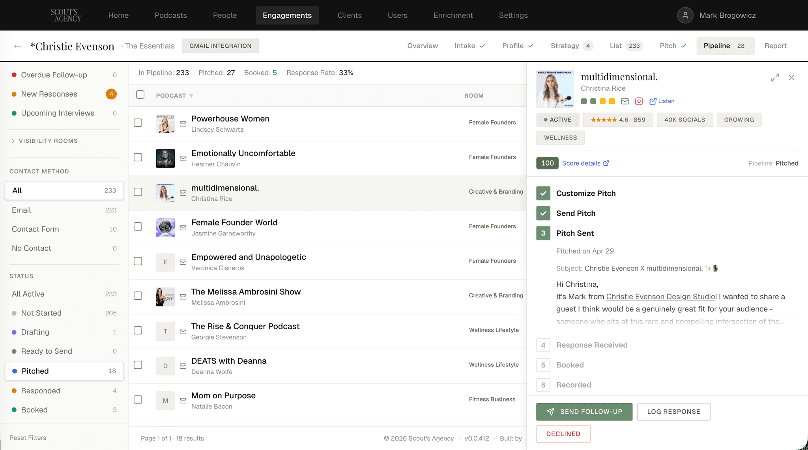Click the Scout's Agency logo
Image resolution: width=808 pixels, height=450 pixels.
click(x=66, y=15)
